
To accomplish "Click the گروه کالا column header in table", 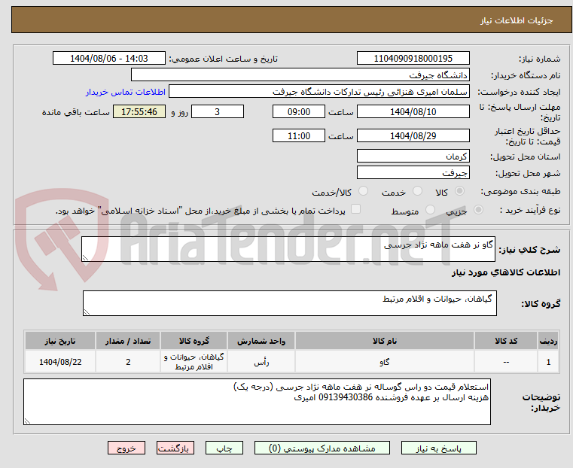I will (194, 341).
